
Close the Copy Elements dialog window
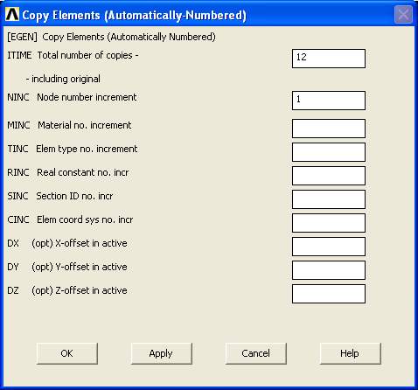pyautogui.click(x=403, y=14)
